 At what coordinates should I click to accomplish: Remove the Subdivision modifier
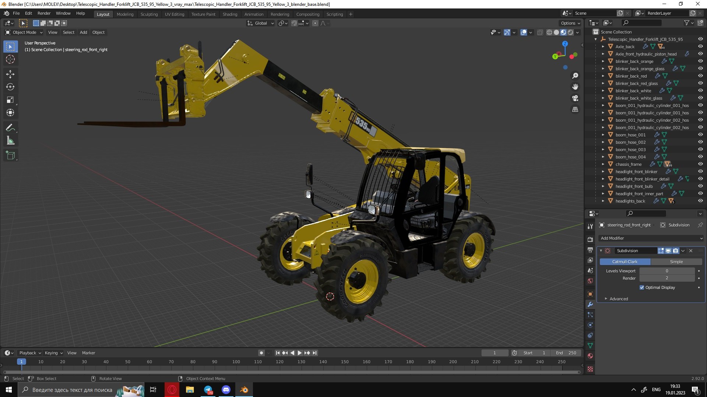point(691,251)
